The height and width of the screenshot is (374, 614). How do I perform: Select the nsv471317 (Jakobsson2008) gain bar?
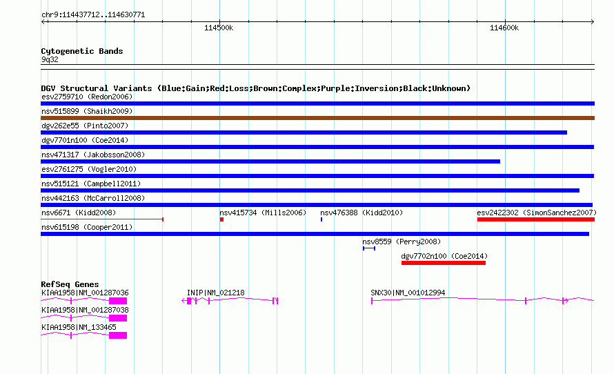pyautogui.click(x=270, y=161)
